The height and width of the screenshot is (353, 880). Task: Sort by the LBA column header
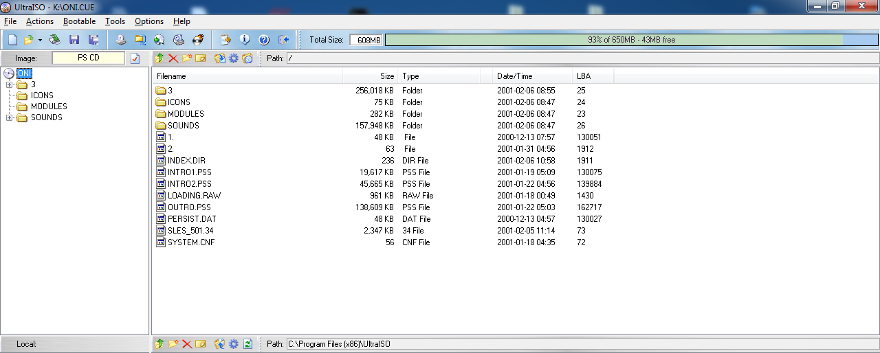(x=593, y=76)
